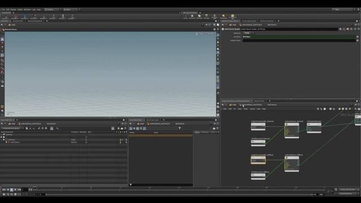Select the usdprimvarreader_Diffuse node

click(258, 160)
